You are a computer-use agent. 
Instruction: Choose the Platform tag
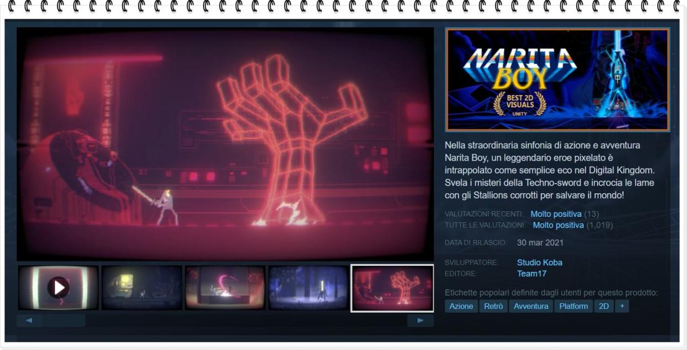coord(573,306)
